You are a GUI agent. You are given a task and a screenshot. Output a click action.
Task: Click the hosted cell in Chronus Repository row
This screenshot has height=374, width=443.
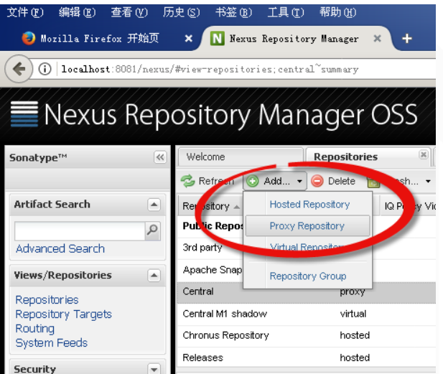355,335
